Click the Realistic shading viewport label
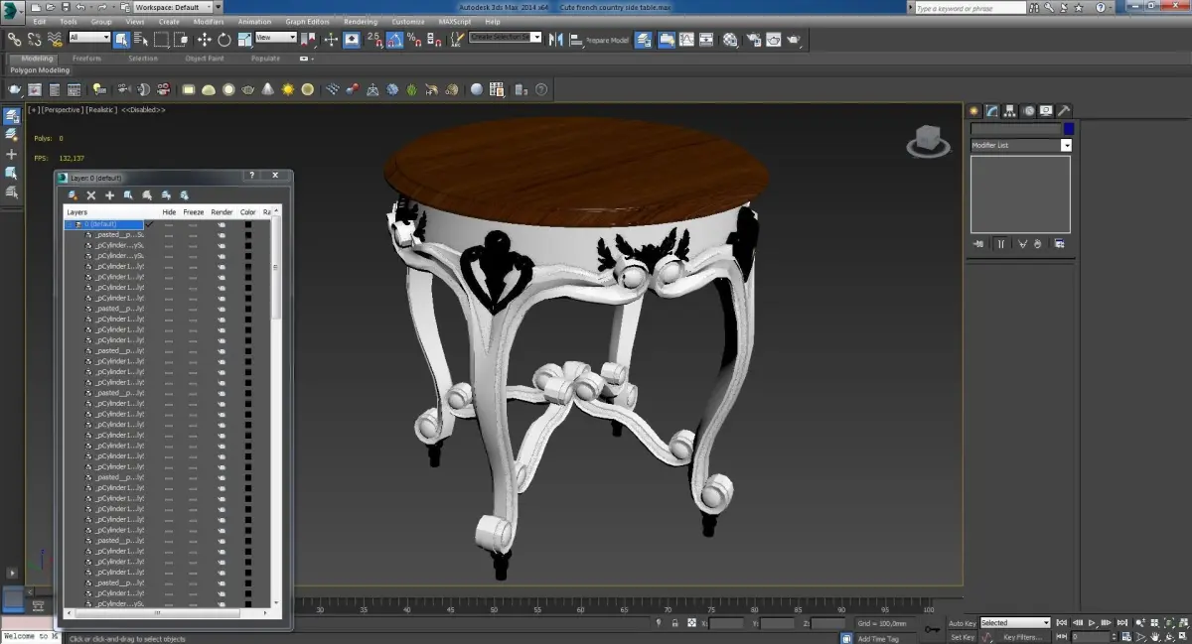This screenshot has height=644, width=1192. coord(101,110)
